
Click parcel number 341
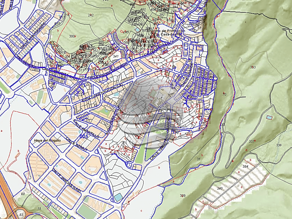[x=116, y=56]
